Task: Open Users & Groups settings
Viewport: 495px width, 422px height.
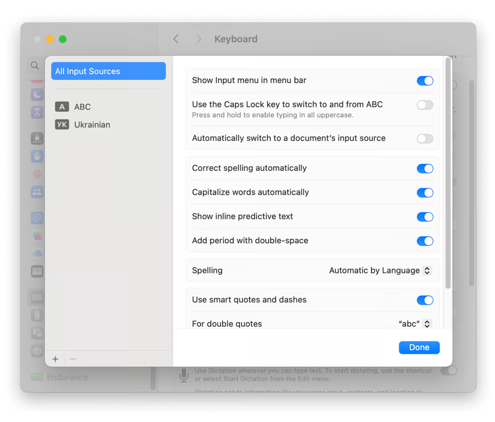Action: pos(37,192)
